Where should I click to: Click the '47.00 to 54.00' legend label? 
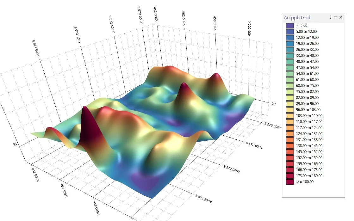tap(307, 68)
